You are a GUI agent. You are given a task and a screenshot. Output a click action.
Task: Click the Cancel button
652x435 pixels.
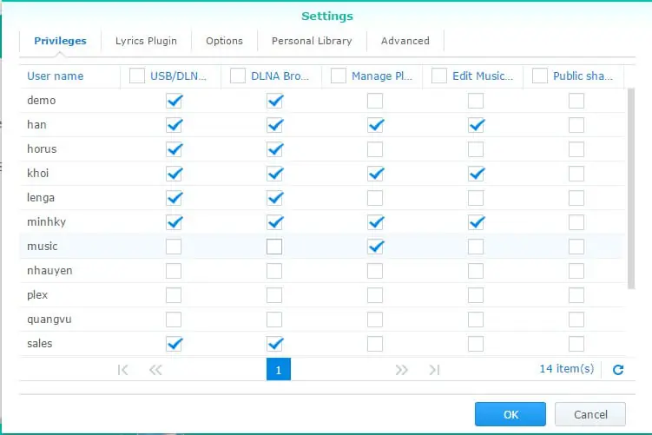[590, 414]
